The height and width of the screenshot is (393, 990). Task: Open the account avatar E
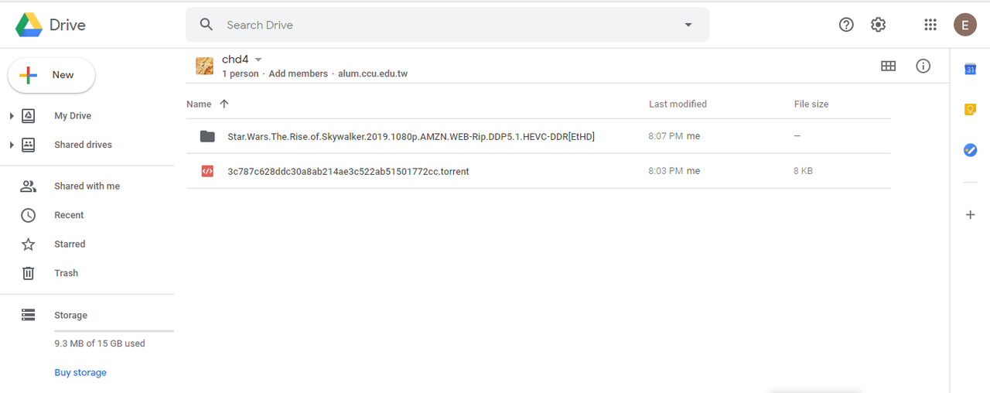964,25
